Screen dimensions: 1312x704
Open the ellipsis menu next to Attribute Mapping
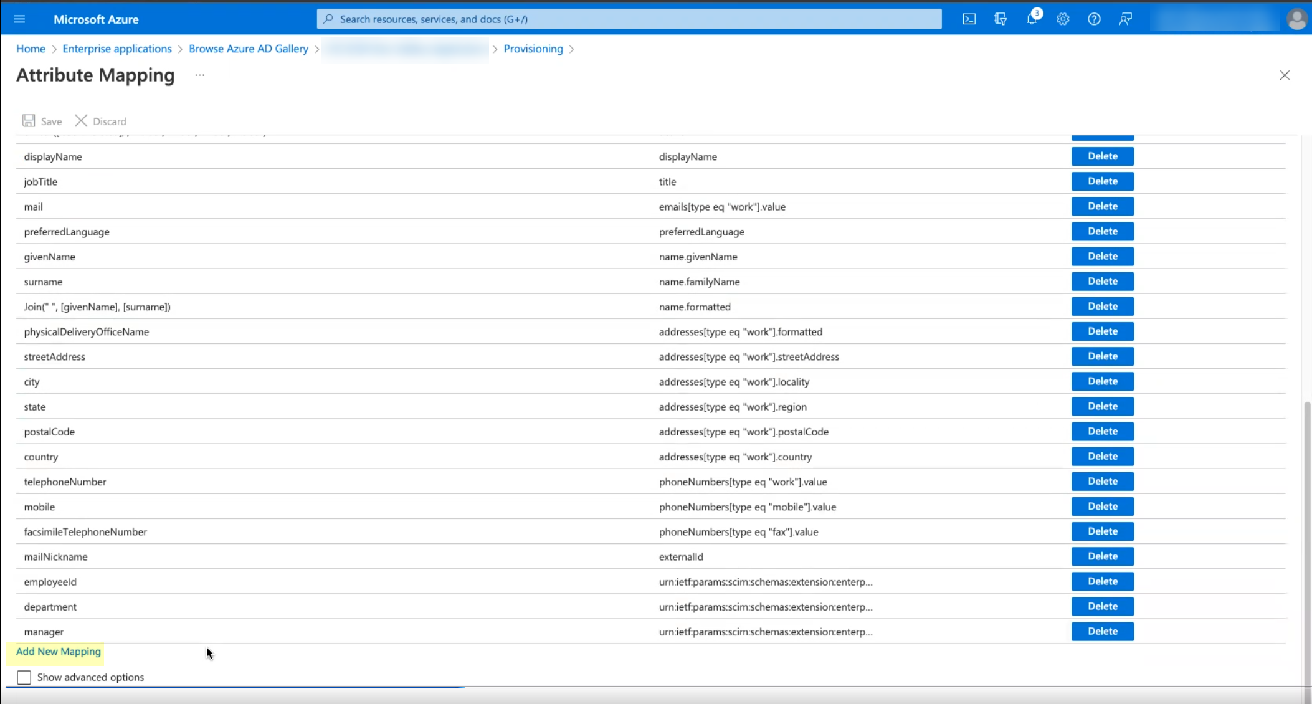coord(199,75)
